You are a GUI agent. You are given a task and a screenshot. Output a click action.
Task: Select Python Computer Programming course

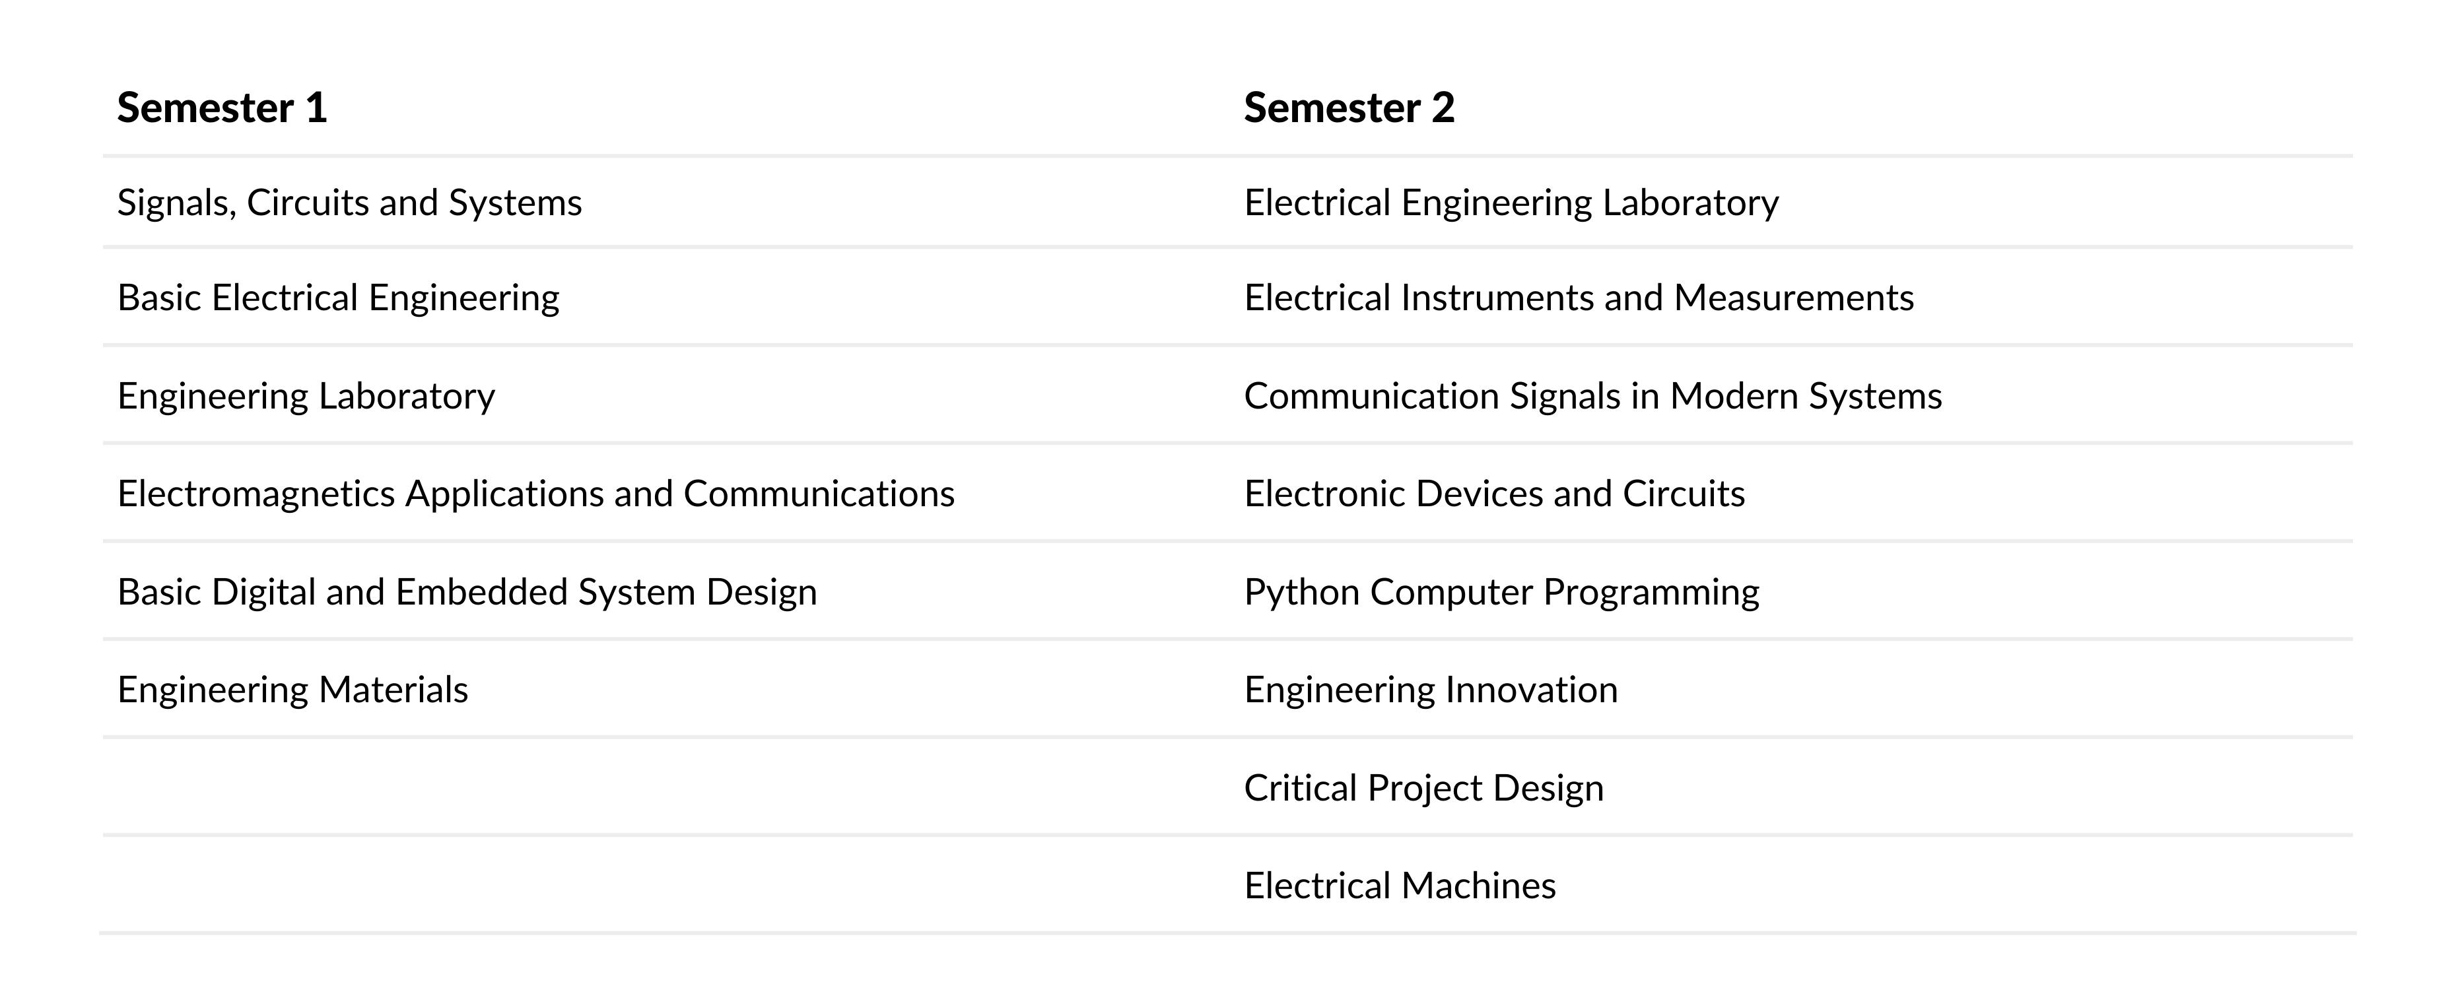pos(1501,593)
